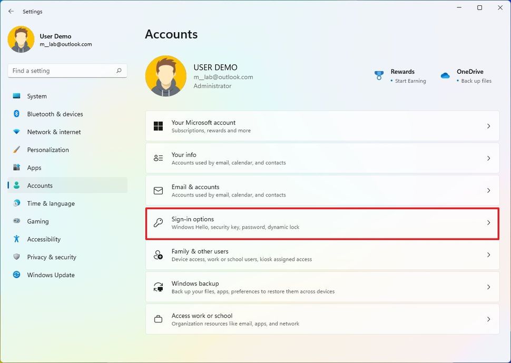Select Privacy & security in sidebar

tap(52, 257)
